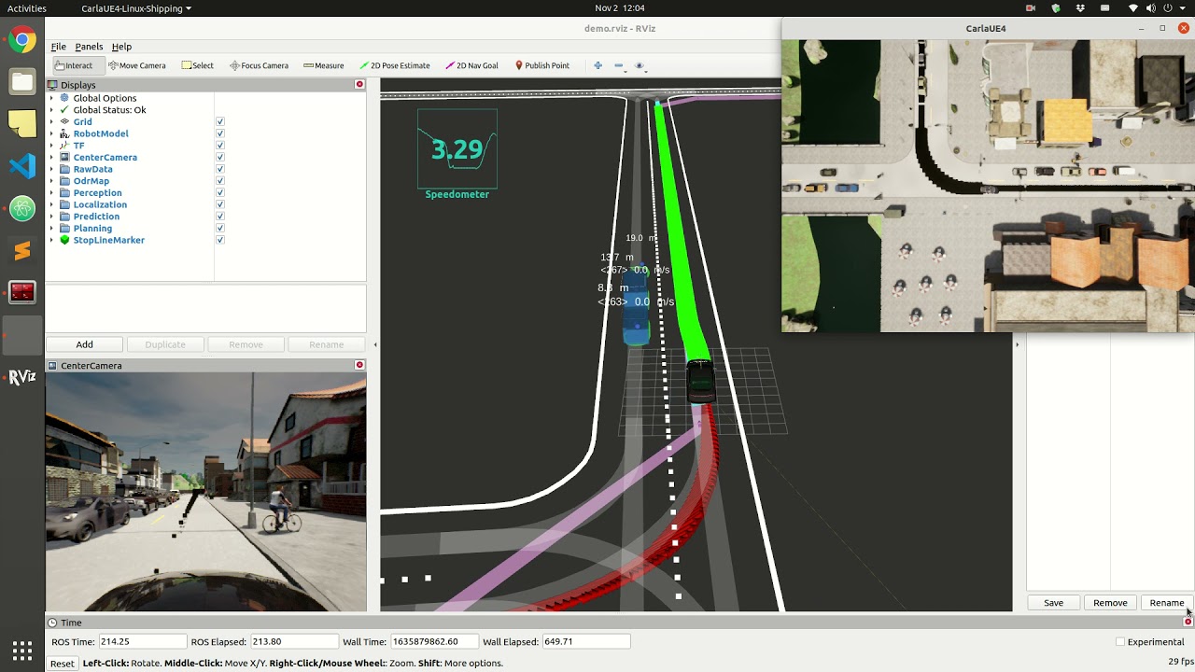
Task: Click the Rename button beside Remove
Action: 1166,603
